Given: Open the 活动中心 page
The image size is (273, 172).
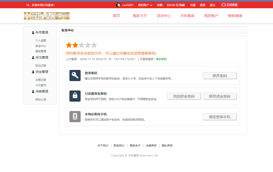Looking at the screenshot, I should click(x=163, y=16).
